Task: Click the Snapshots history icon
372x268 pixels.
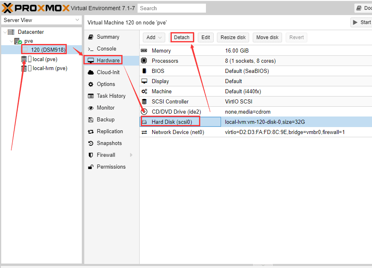Action: point(91,143)
